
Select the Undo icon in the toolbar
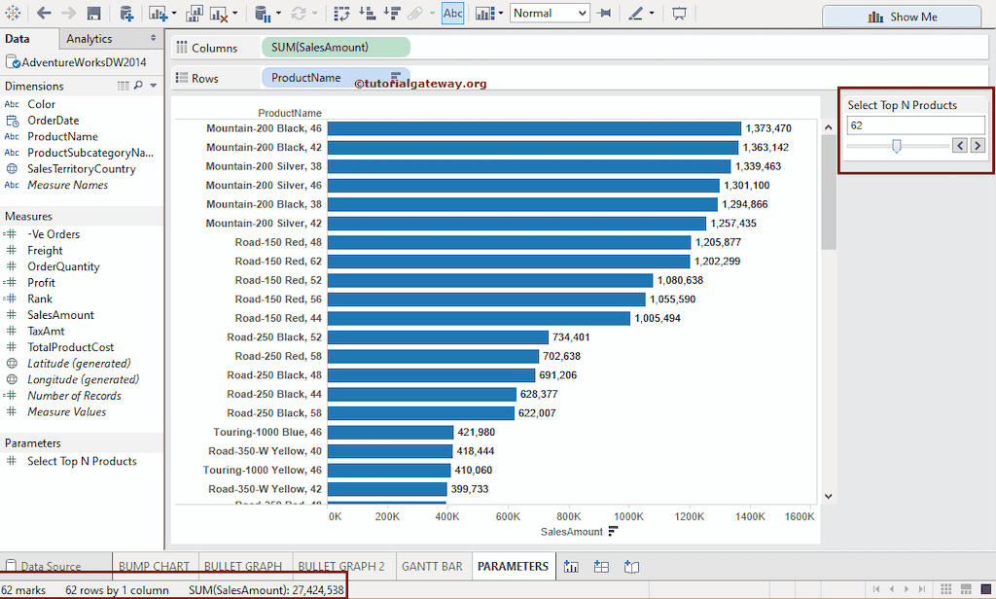pyautogui.click(x=43, y=13)
